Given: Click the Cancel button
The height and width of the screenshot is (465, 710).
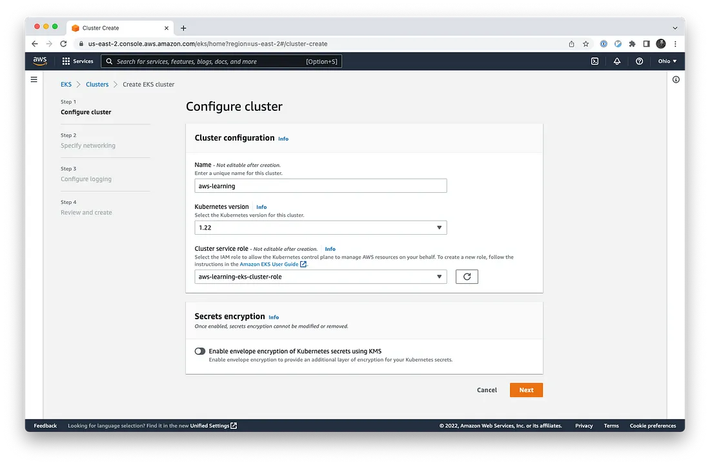Looking at the screenshot, I should [487, 390].
